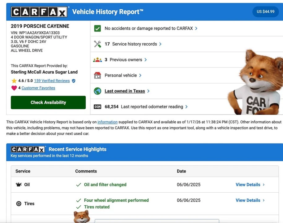Click the 68,254 odometer value
Screen dimensions: 283x223
[112, 107]
